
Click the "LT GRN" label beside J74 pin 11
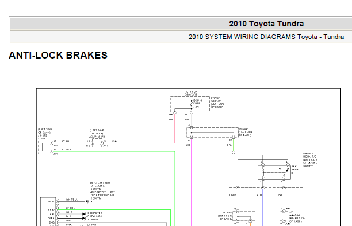(67, 149)
